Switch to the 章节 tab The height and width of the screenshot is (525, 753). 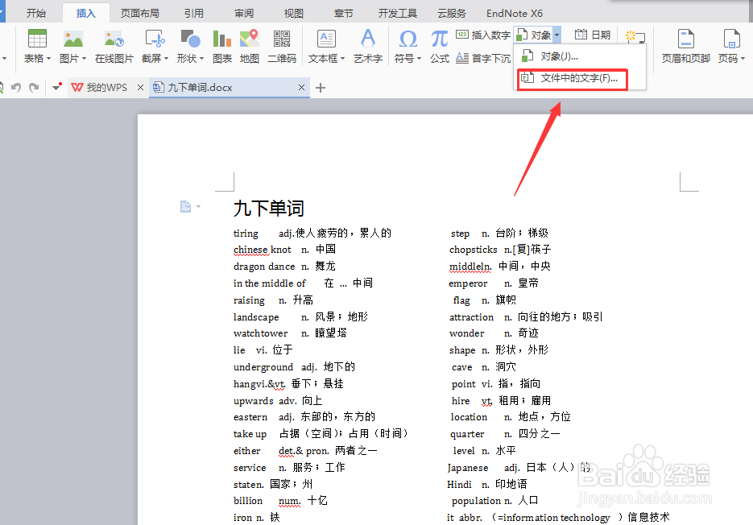click(343, 13)
